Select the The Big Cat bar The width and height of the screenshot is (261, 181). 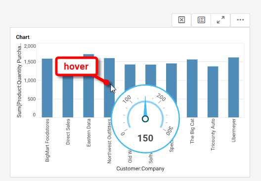tap(192, 88)
